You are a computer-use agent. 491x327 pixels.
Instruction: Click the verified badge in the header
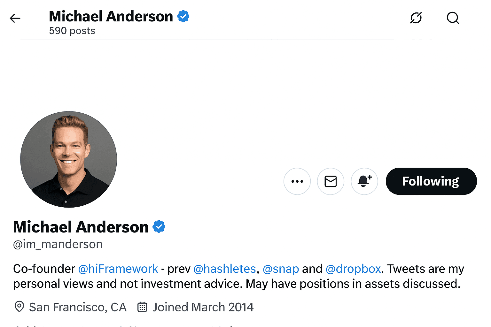tap(183, 16)
